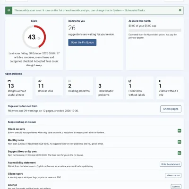The image size is (189, 189).
Task: Click the Make a report button
Action: (173, 175)
